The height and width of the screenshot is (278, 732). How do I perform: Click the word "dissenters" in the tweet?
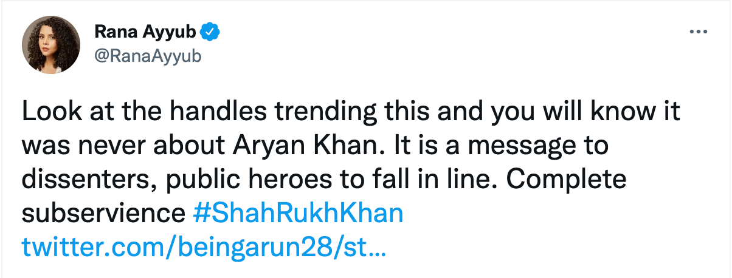click(81, 180)
